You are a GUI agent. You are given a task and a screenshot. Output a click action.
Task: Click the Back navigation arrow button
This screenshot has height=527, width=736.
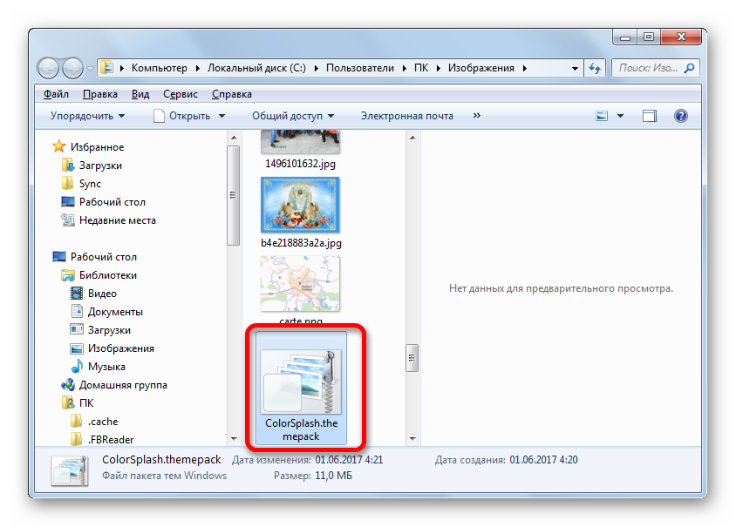pos(50,68)
